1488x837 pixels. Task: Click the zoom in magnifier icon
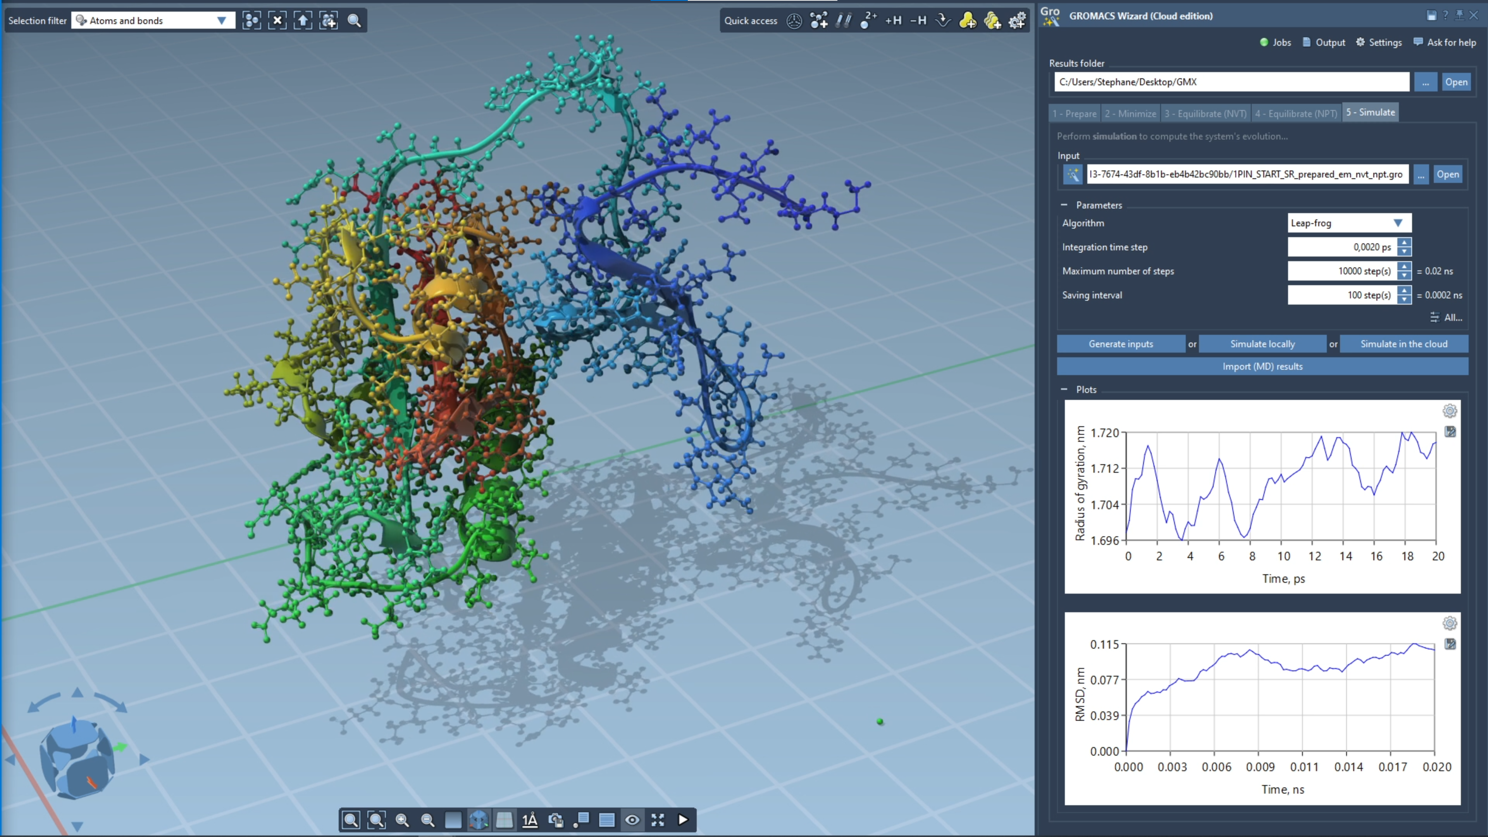tap(402, 820)
